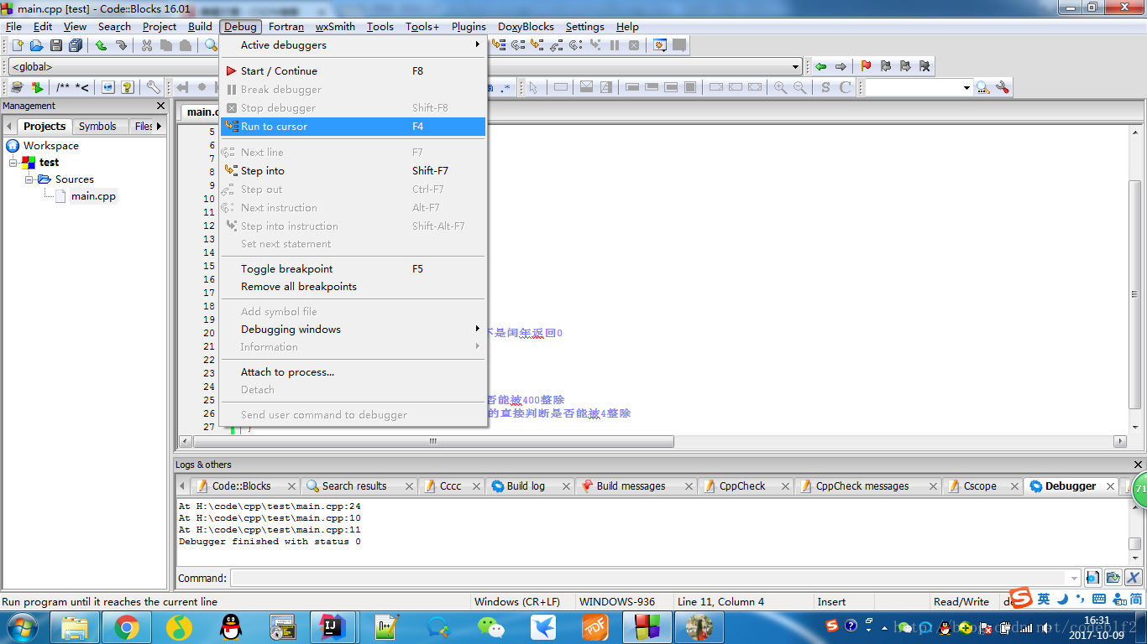Click the editor vertical scrollbar thumb
The image size is (1147, 644).
click(1134, 294)
